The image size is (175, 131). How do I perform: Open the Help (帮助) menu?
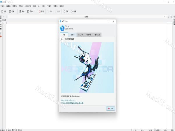click(62, 6)
